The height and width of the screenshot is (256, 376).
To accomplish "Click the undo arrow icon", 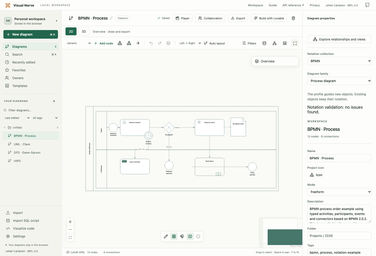I will pyautogui.click(x=151, y=43).
